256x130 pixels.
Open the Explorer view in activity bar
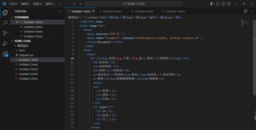pyautogui.click(x=5, y=12)
